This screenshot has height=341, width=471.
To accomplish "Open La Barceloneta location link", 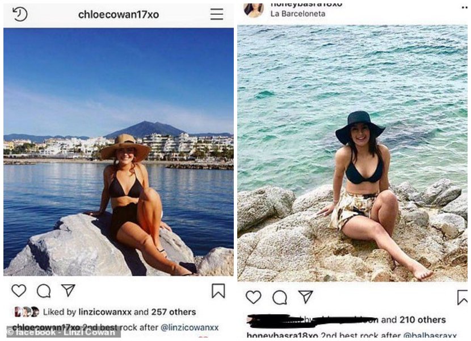I will [298, 14].
